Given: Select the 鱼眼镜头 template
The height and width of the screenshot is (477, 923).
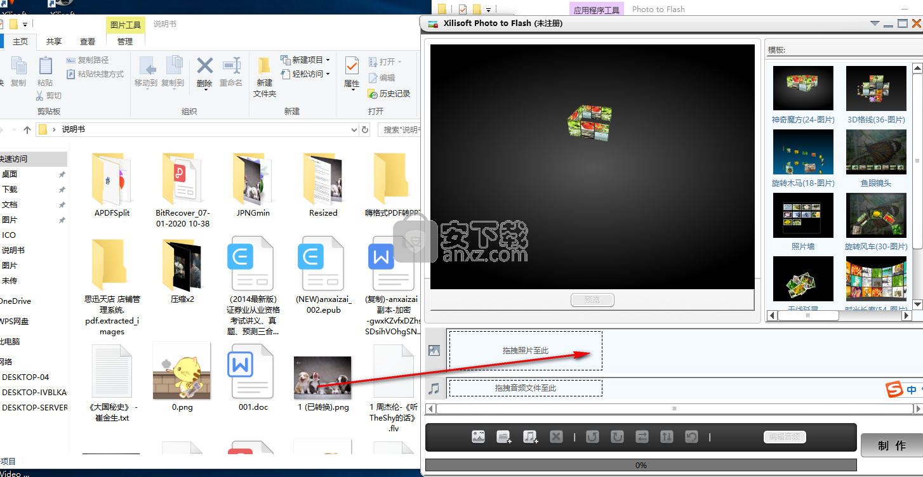Looking at the screenshot, I should 876,158.
